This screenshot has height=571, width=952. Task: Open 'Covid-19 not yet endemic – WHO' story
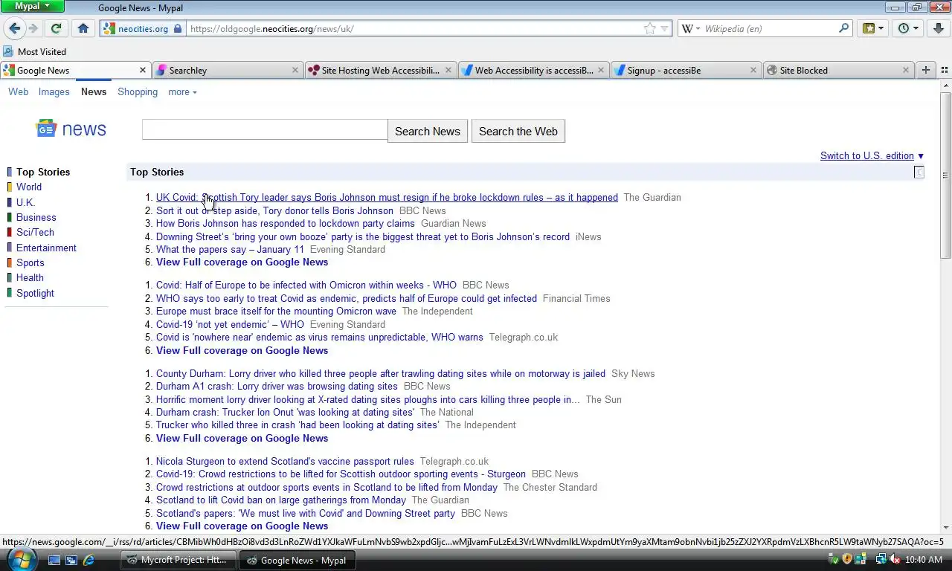pyautogui.click(x=230, y=325)
